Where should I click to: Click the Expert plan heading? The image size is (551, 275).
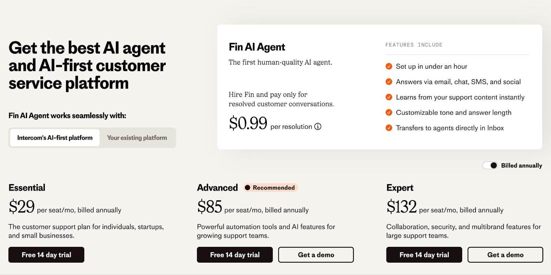pyautogui.click(x=399, y=187)
